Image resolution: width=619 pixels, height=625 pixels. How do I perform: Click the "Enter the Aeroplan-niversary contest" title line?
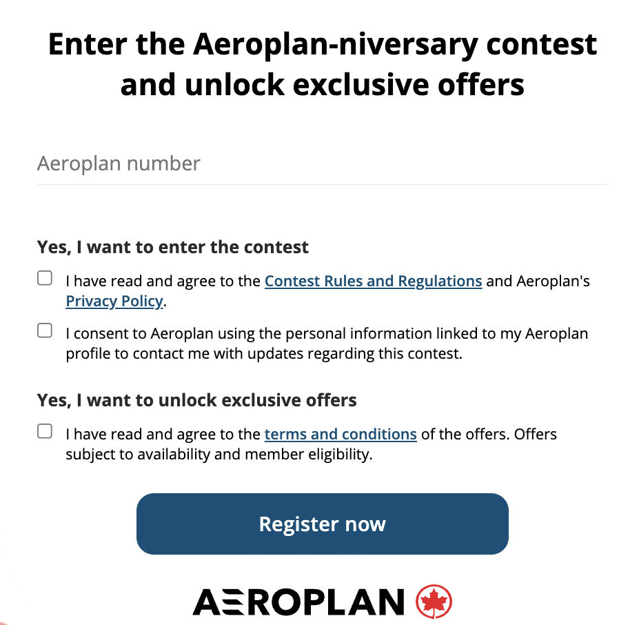point(322,45)
